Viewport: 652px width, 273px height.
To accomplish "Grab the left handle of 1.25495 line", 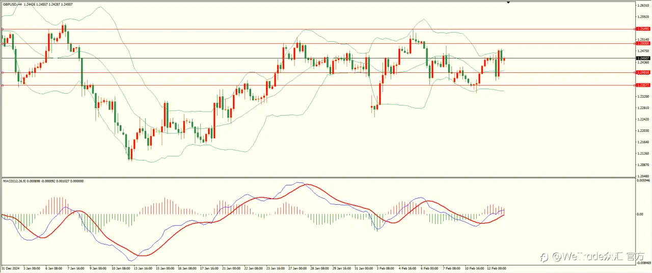I will pyautogui.click(x=3, y=29).
